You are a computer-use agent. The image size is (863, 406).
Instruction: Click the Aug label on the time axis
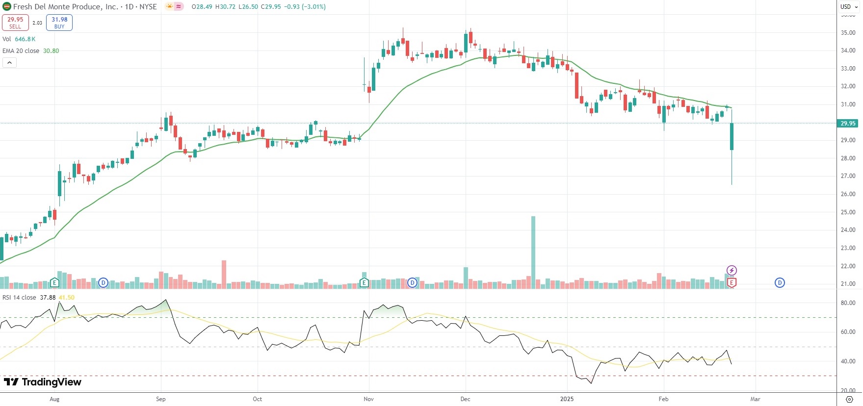(54, 399)
